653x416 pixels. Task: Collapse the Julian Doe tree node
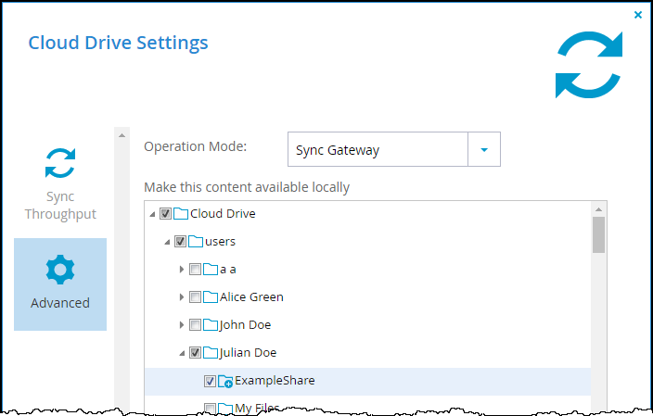(x=182, y=353)
